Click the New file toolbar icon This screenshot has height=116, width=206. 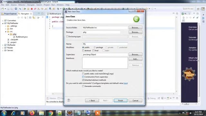pyautogui.click(x=3, y=9)
